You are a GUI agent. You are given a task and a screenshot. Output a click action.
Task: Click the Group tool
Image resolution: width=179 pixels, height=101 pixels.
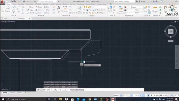tap(145, 9)
